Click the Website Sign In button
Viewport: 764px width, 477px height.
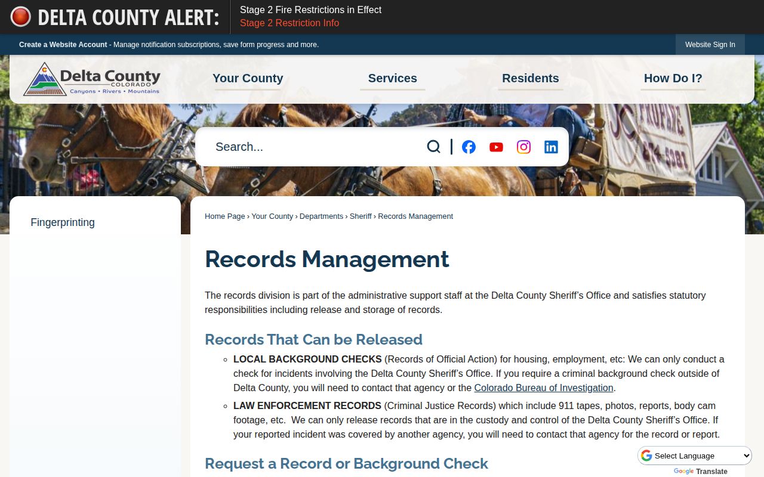coord(710,45)
